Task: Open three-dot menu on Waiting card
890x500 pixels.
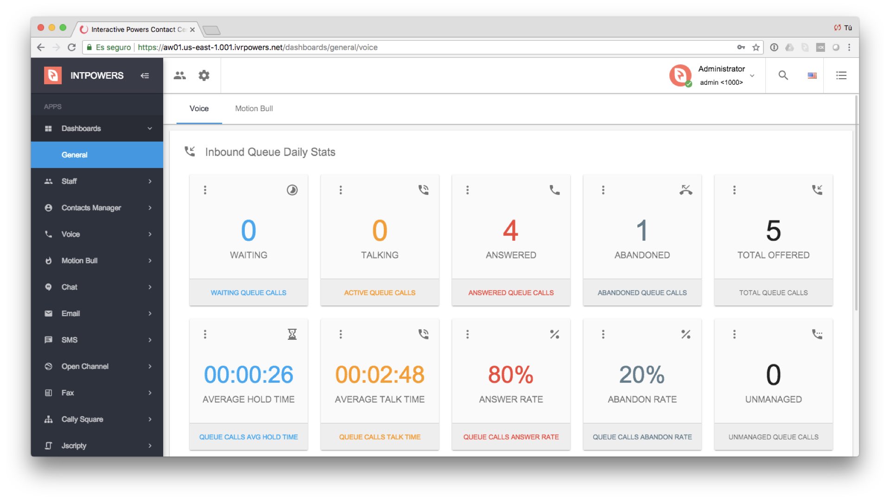Action: click(205, 190)
